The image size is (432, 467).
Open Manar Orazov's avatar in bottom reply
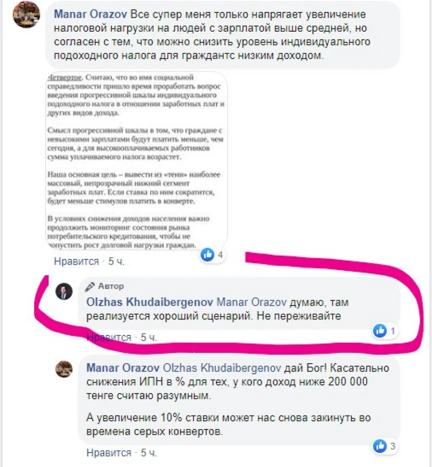point(64,369)
